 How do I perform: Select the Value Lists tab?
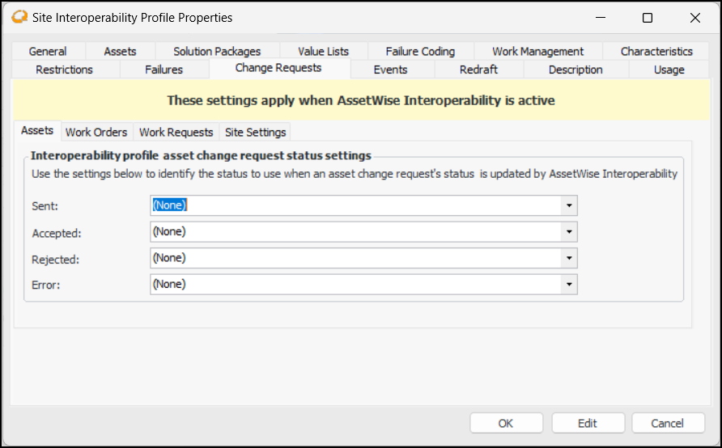coord(323,51)
